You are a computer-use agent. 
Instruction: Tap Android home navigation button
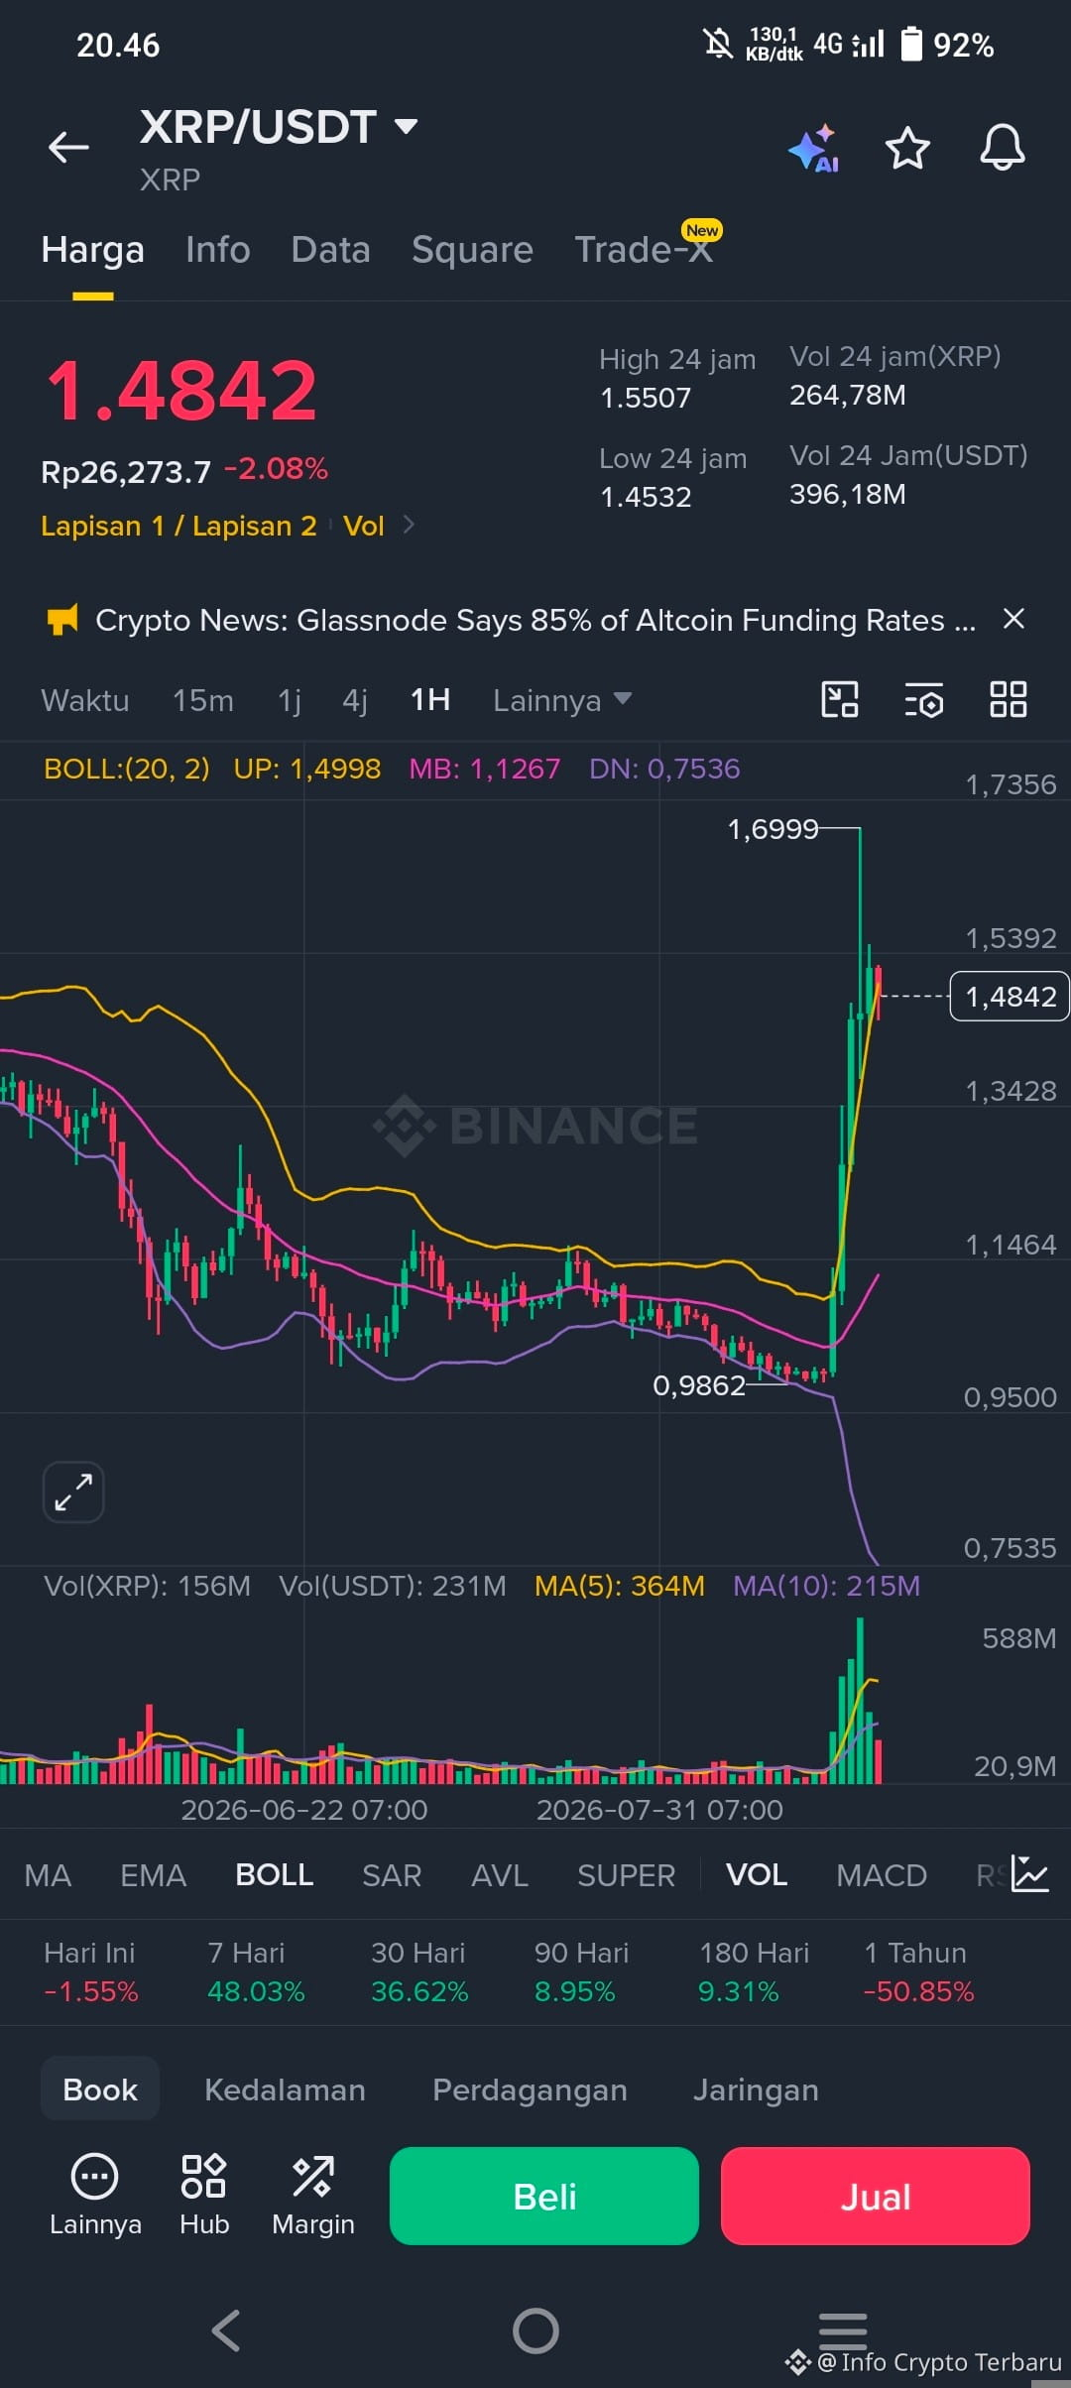point(535,2330)
